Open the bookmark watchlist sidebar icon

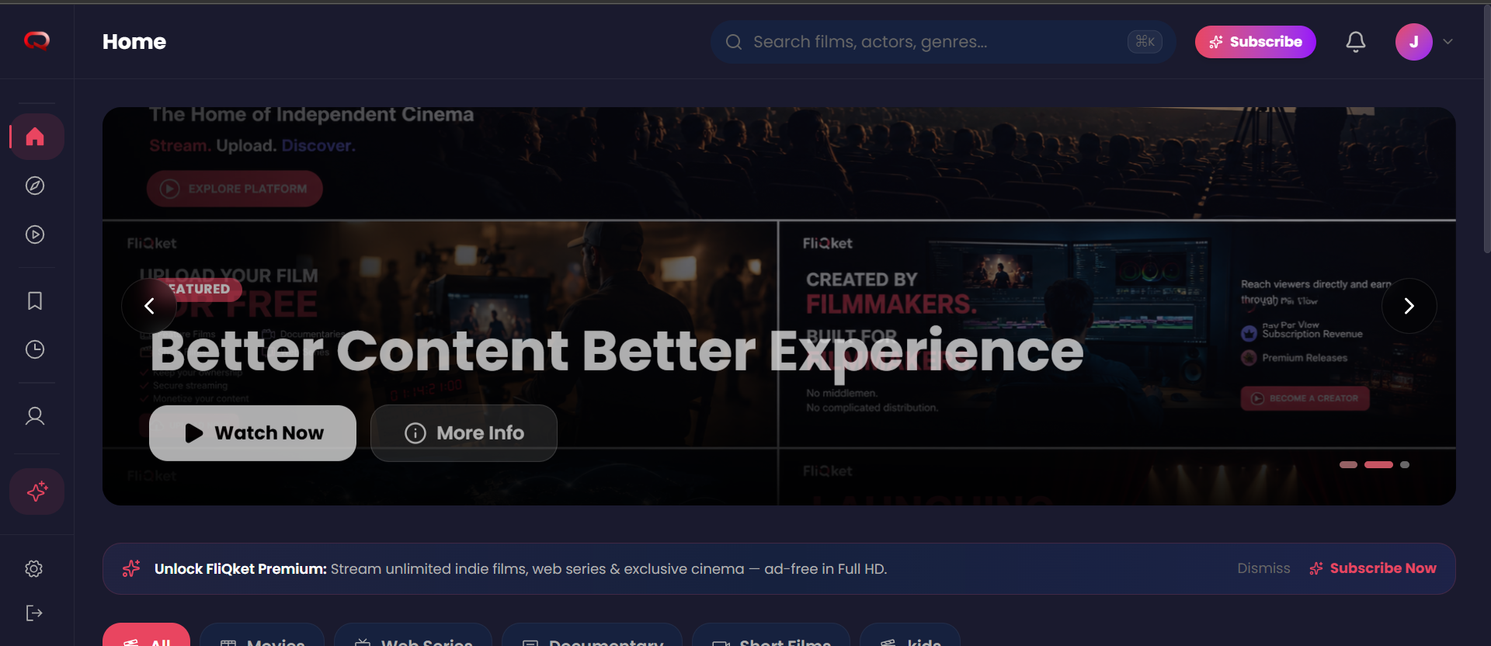click(35, 300)
